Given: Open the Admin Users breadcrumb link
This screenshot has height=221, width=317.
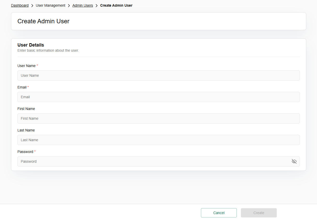Looking at the screenshot, I should click(83, 5).
